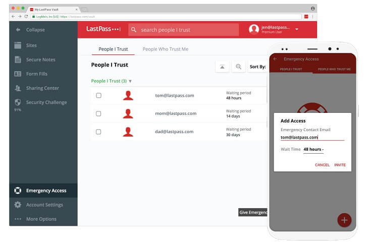Click the 48 hours waiting period in Tom's row
The width and height of the screenshot is (368, 252).
click(x=234, y=98)
